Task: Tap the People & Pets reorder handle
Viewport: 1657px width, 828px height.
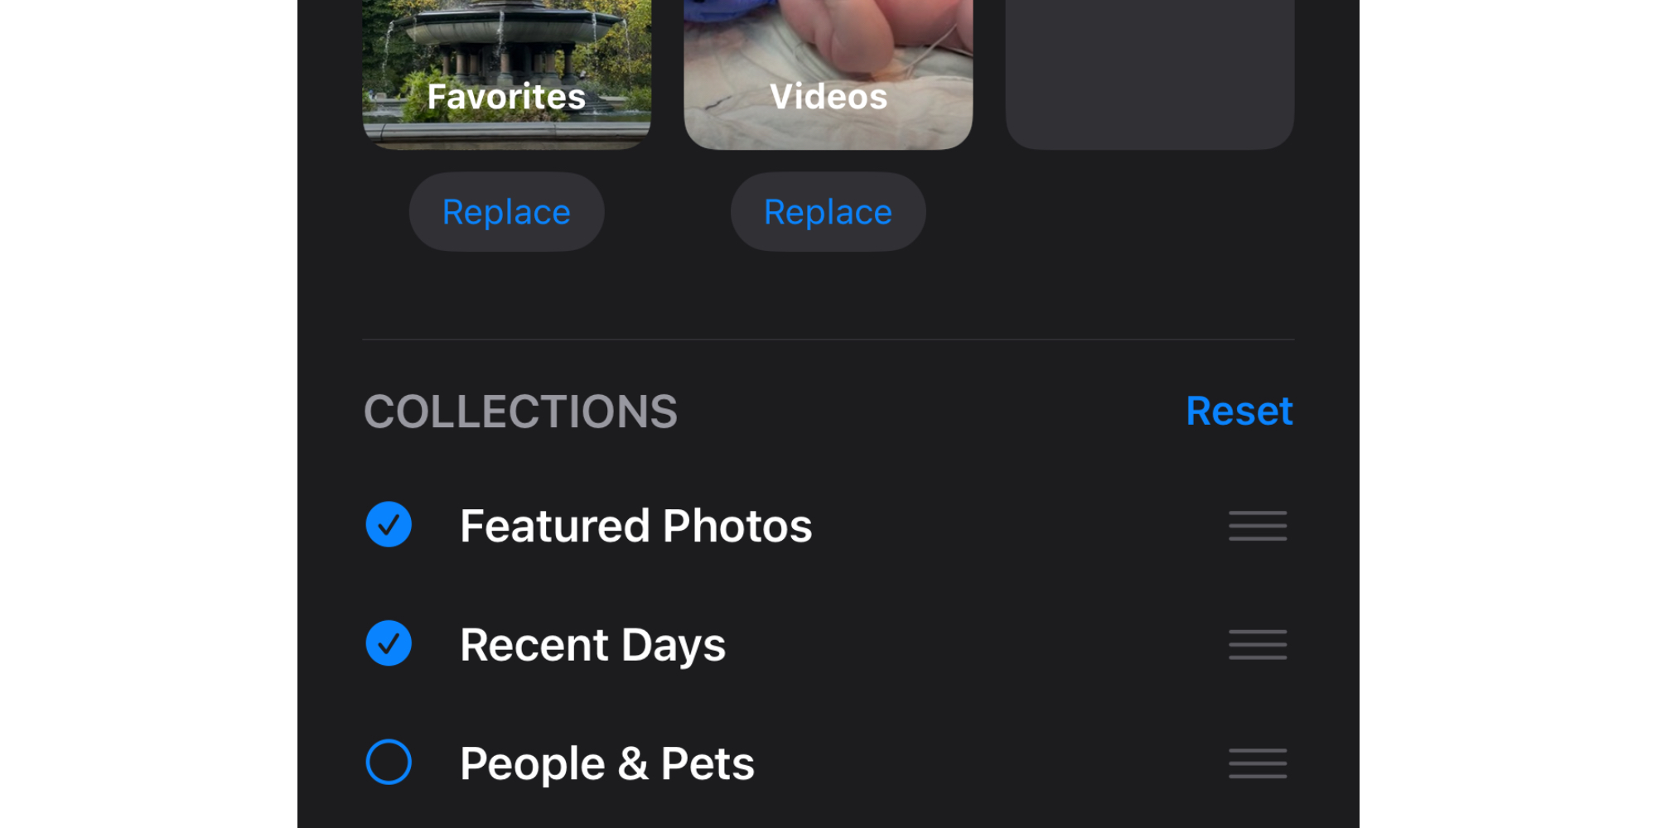Action: click(x=1257, y=763)
